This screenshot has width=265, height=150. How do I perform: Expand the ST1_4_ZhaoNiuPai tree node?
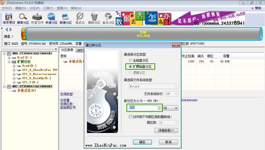tap(14, 70)
